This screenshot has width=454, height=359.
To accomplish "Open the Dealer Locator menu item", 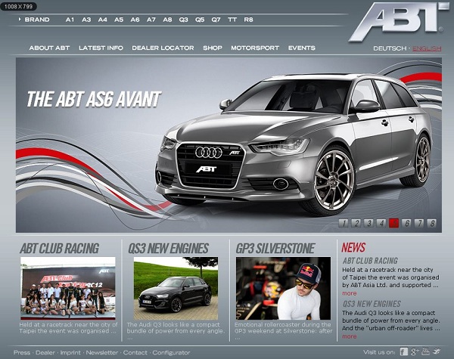I will [163, 48].
